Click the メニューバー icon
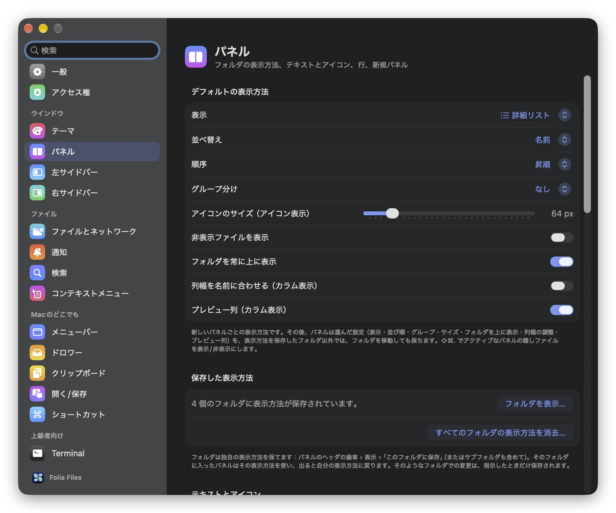The width and height of the screenshot is (616, 513). (37, 332)
